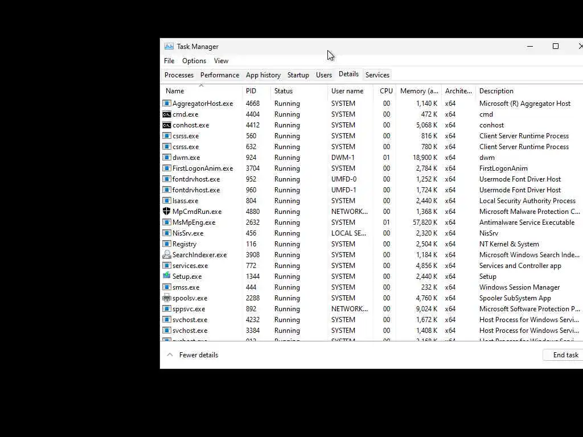Sort by CPU column header
Screen dimensions: 583x437
pos(385,90)
